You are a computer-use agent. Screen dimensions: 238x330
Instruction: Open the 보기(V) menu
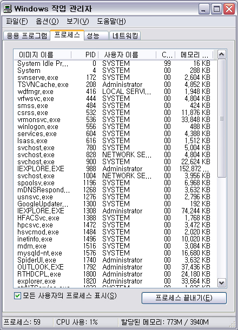(x=78, y=21)
